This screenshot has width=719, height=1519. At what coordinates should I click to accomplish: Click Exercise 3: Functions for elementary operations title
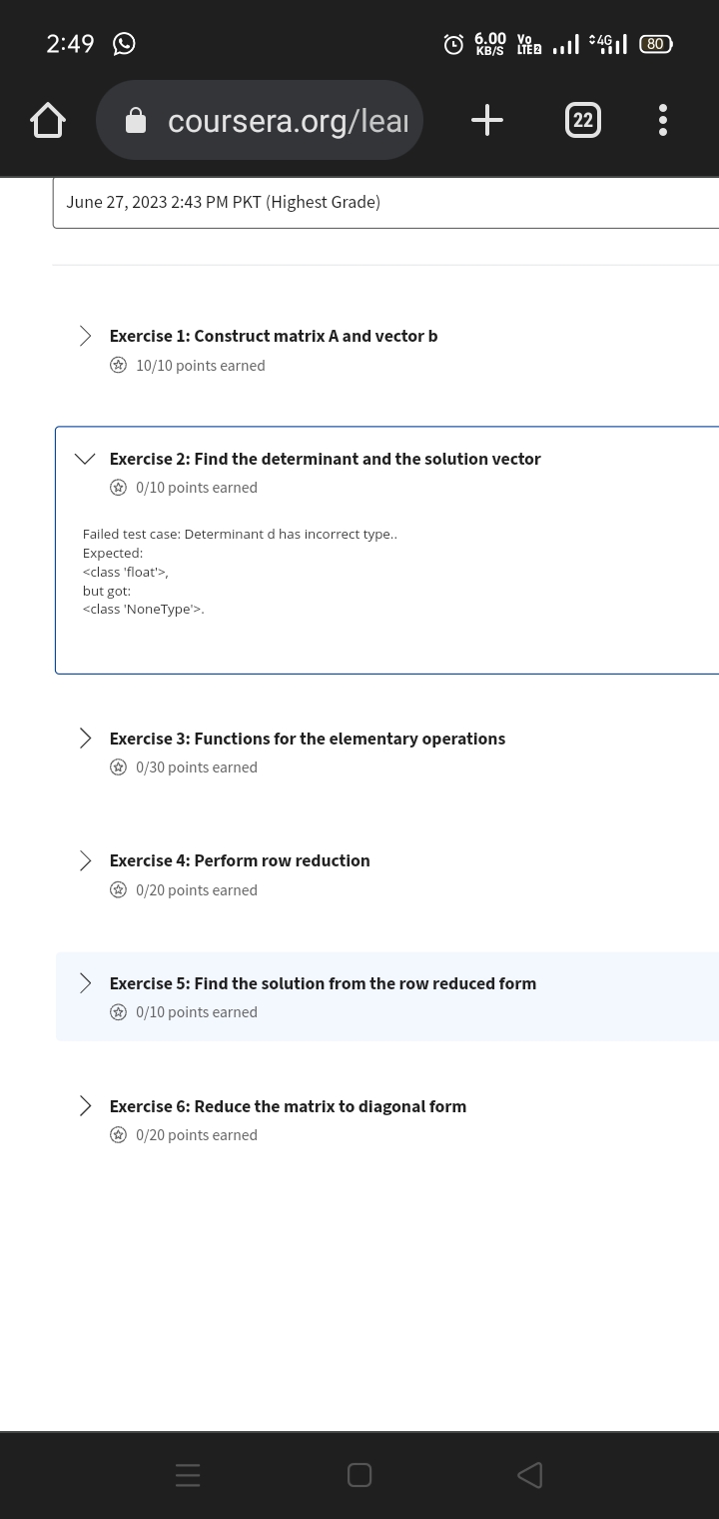tap(308, 739)
